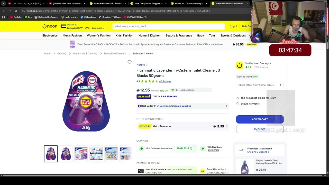Close the Home & Kitchen UAE tab

[x=125, y=4]
